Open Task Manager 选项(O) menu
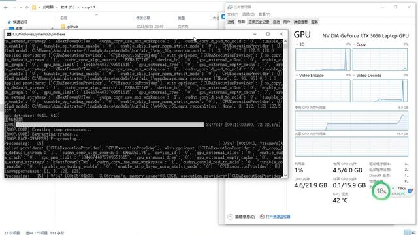 pyautogui.click(x=248, y=14)
